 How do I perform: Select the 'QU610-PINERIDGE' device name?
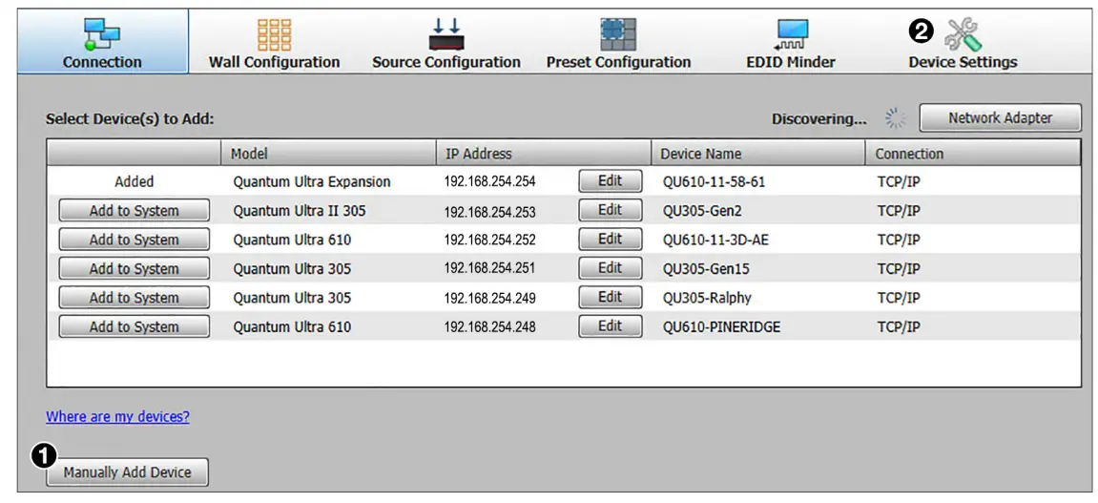[721, 327]
